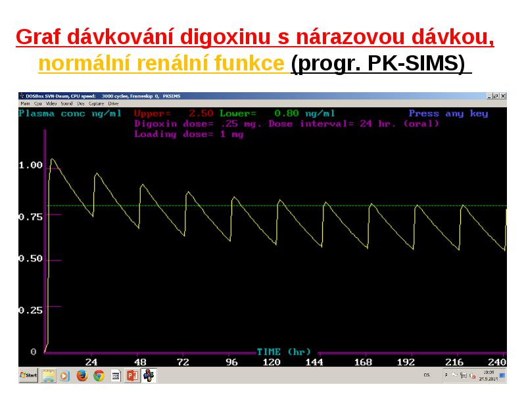This screenshot has width=526, height=395.
Task: Click 'Dose interval= 24 hr. (oral)' text
Action: 354,124
